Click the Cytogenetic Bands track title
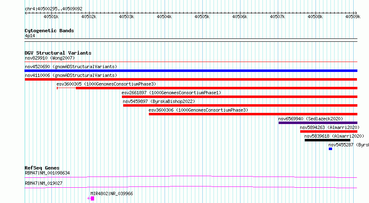 pyautogui.click(x=49, y=31)
